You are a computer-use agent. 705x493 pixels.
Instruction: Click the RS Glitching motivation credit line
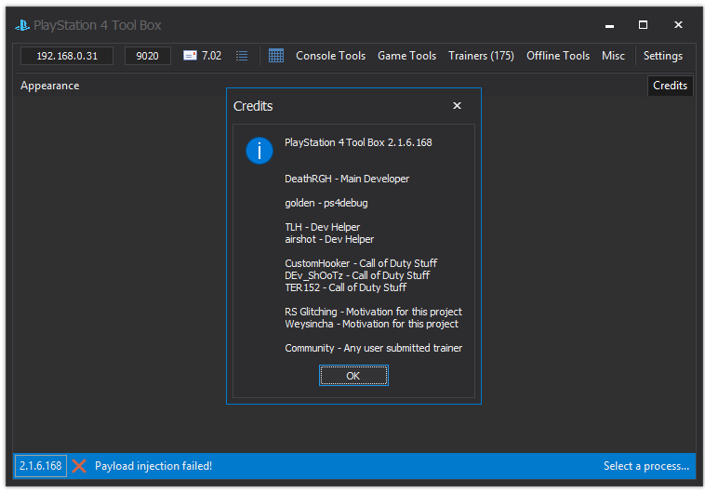373,313
